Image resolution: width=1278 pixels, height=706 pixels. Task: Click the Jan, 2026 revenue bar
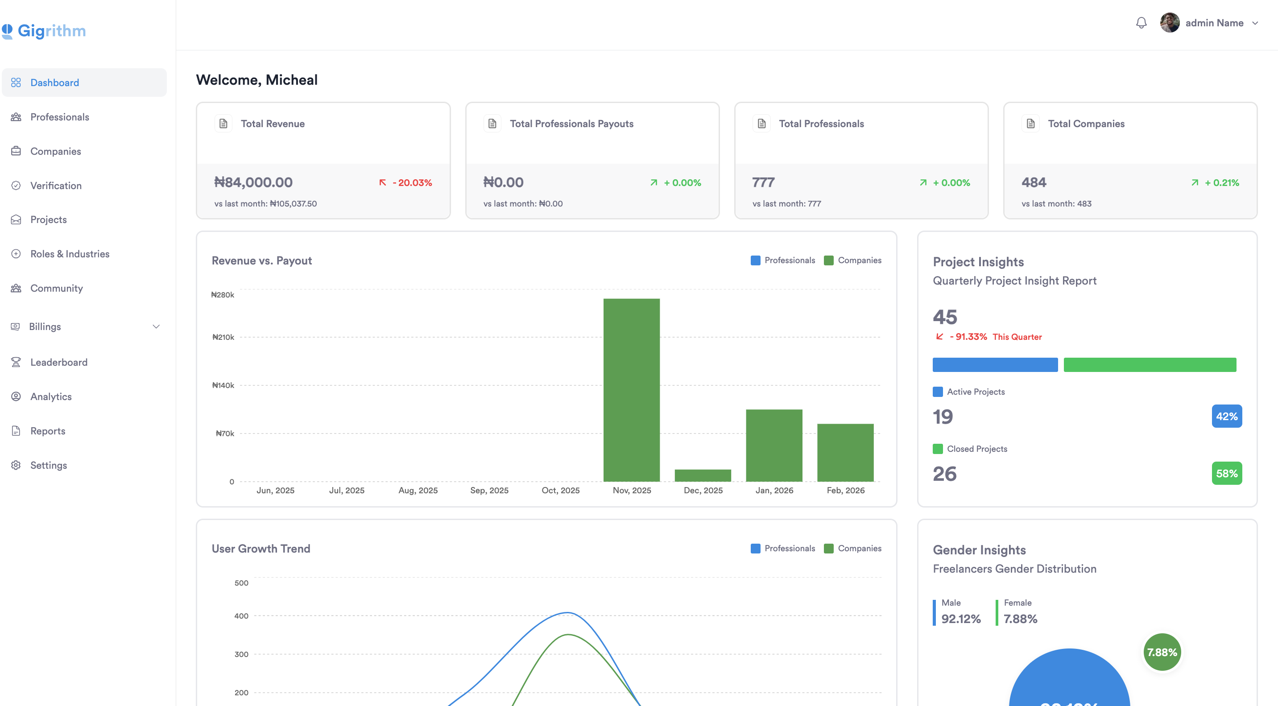(x=774, y=445)
